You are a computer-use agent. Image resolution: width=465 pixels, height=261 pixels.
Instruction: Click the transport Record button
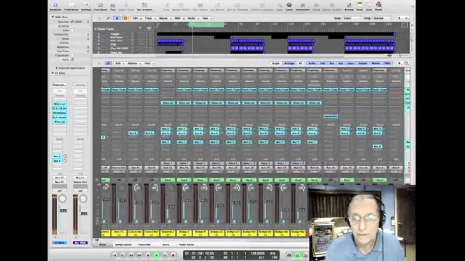pos(173,255)
